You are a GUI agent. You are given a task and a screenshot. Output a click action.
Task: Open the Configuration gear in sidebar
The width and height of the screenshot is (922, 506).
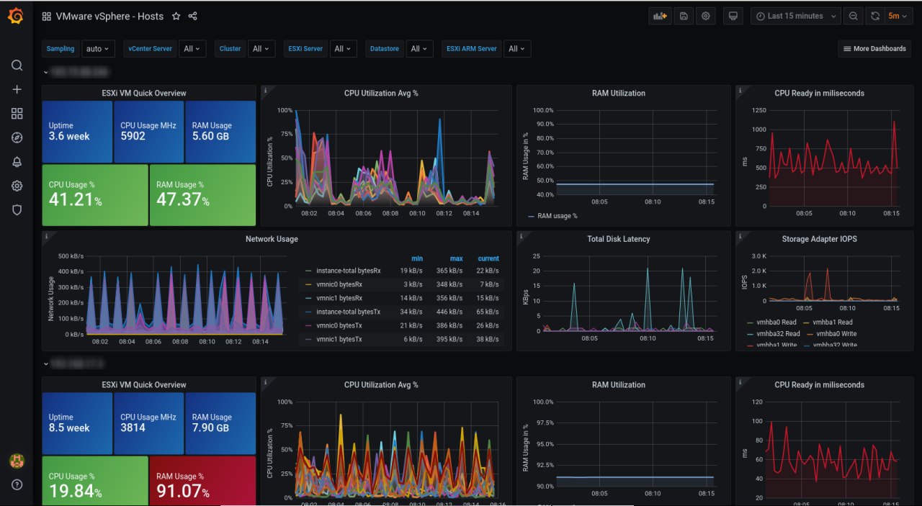click(x=17, y=186)
